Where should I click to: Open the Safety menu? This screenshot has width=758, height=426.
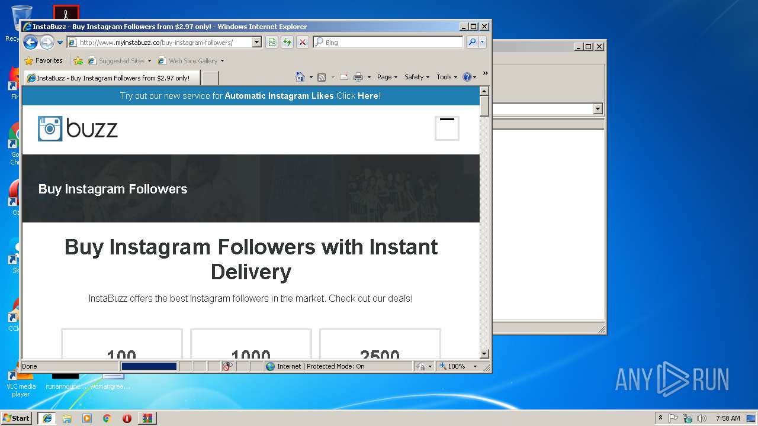(417, 77)
